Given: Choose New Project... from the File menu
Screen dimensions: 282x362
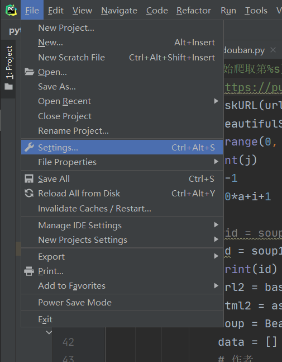Looking at the screenshot, I should [x=122, y=28].
